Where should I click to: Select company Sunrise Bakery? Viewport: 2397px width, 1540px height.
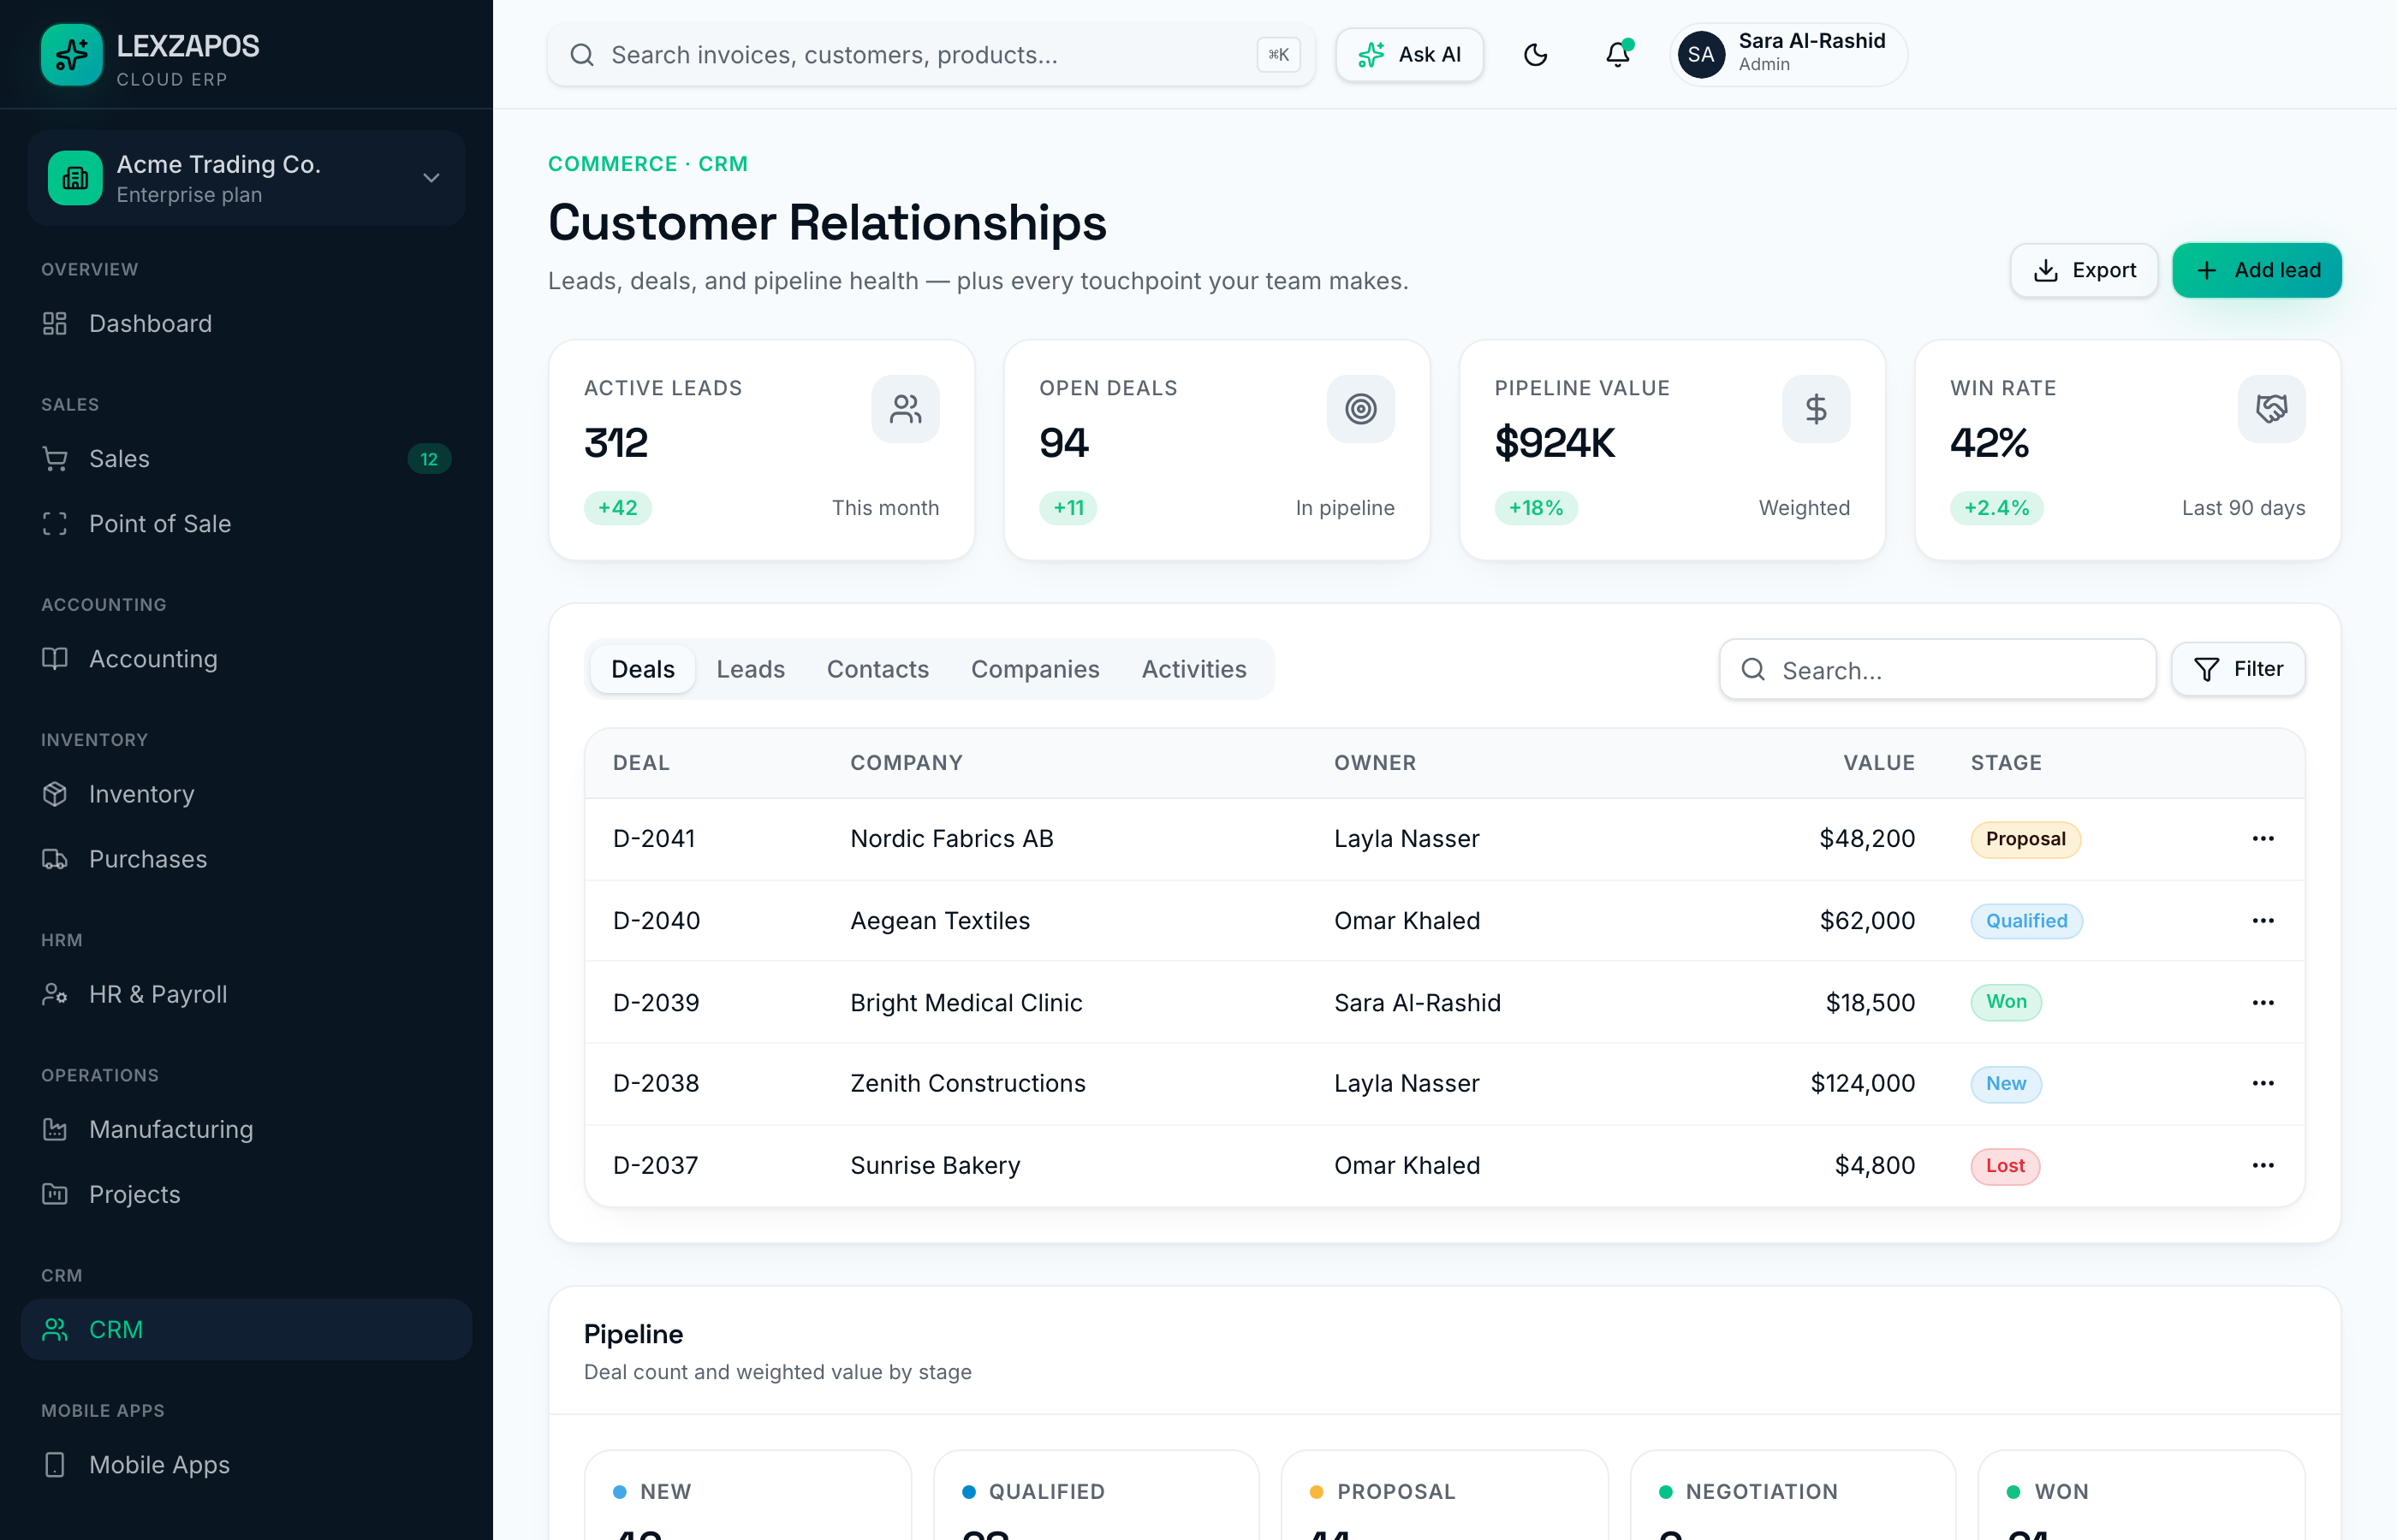pyautogui.click(x=936, y=1166)
